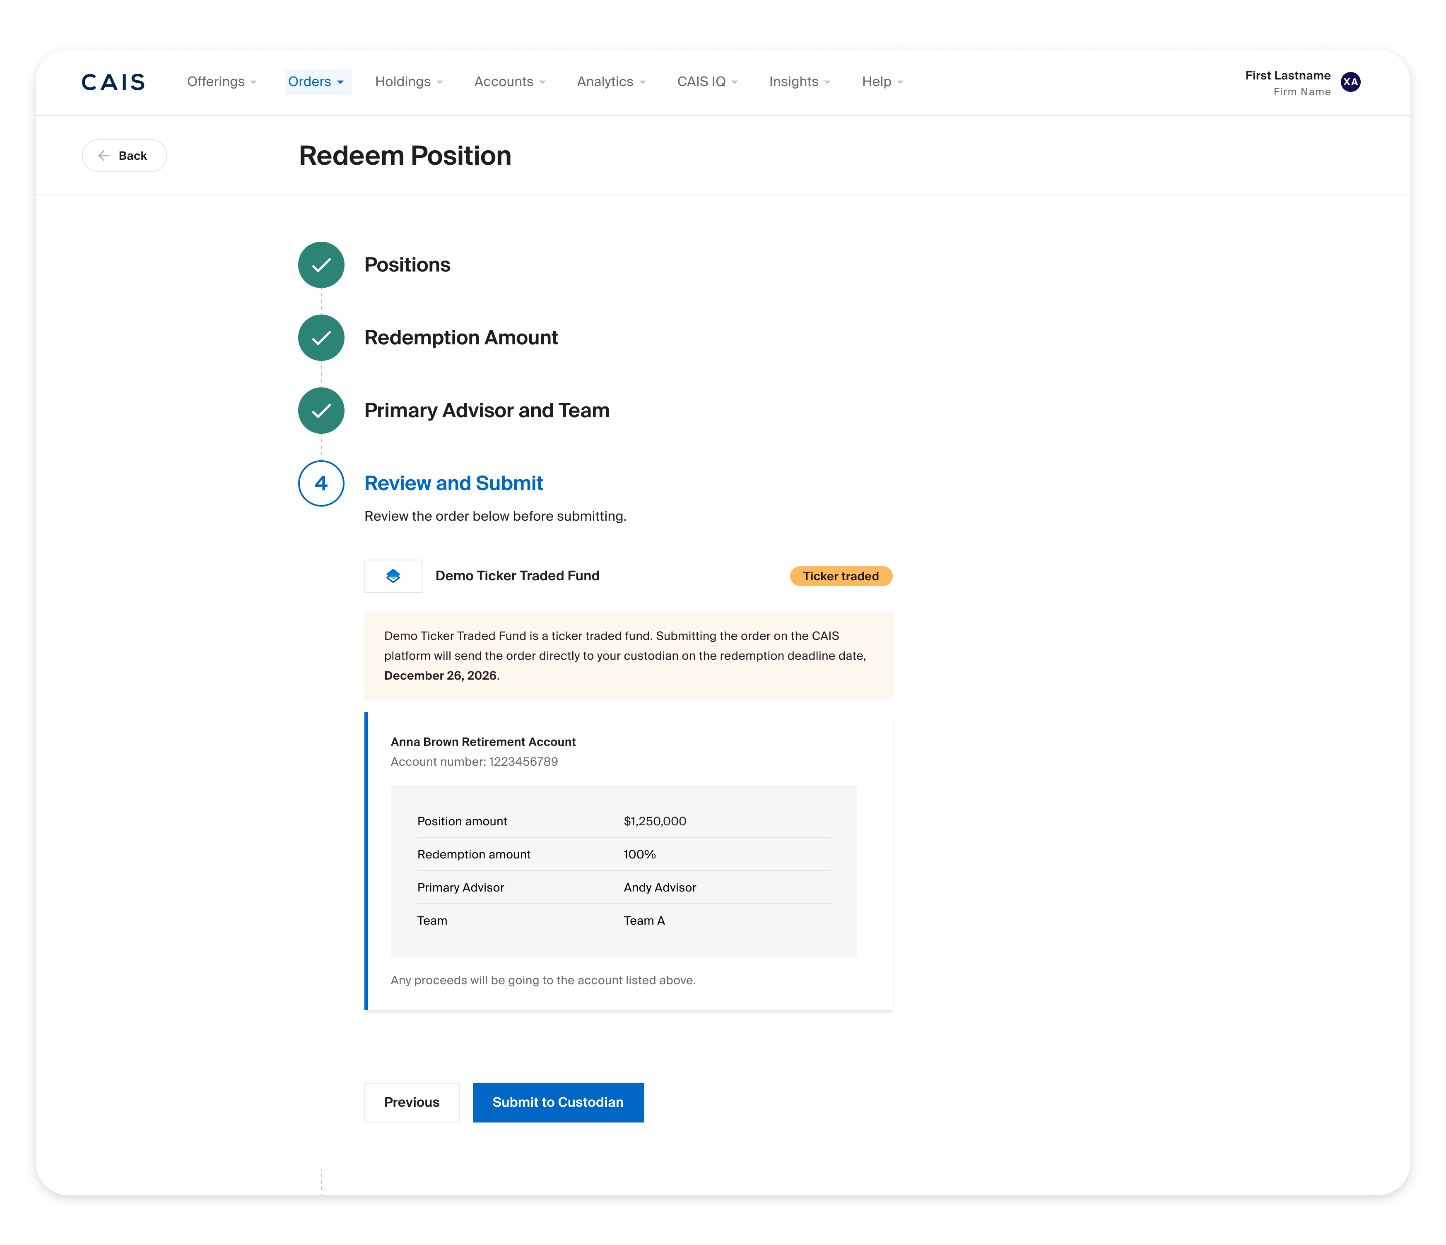Select the Primary Advisor and Team heading
This screenshot has height=1245, width=1446.
click(487, 411)
